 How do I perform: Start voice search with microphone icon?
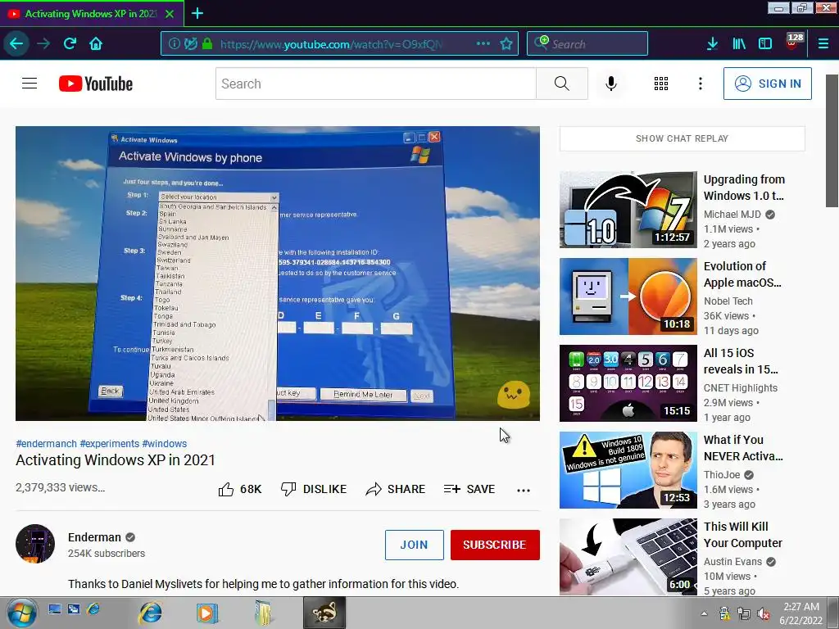(611, 84)
